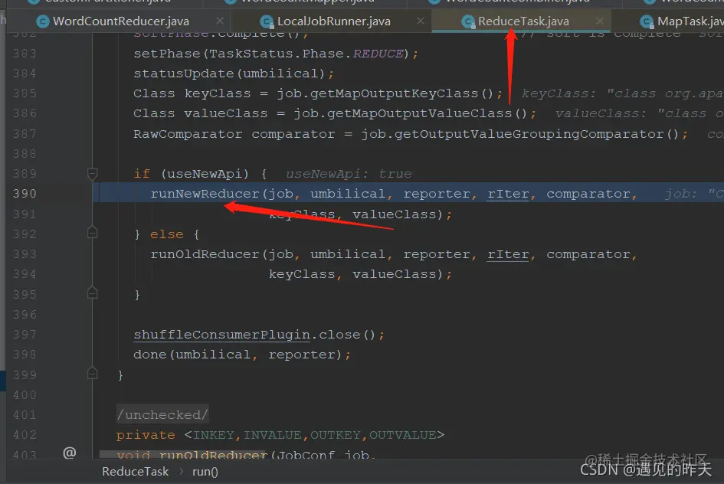Click getMapOutputValueClass on line 386
Screen dimensions: 724x484
(x=420, y=113)
